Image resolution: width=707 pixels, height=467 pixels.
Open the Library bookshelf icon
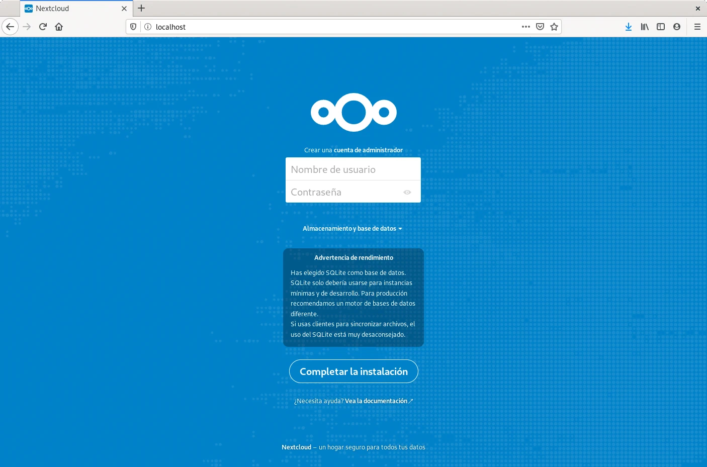click(644, 27)
